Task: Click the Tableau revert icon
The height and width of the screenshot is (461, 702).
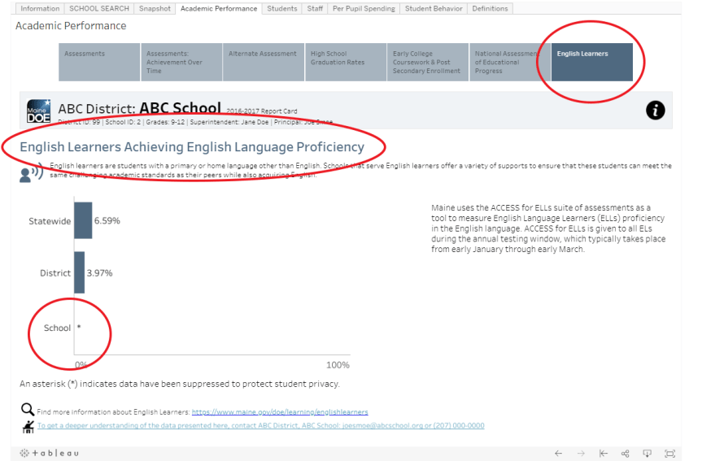Action: [603, 453]
